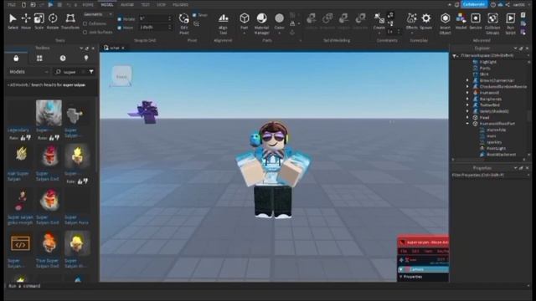Expand the Head tree node
Image resolution: width=536 pixels, height=301 pixels.
[x=467, y=117]
